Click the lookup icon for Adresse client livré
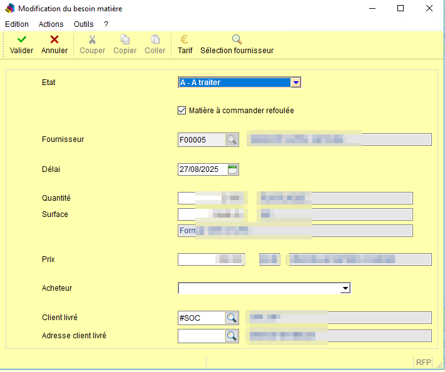 coord(232,336)
